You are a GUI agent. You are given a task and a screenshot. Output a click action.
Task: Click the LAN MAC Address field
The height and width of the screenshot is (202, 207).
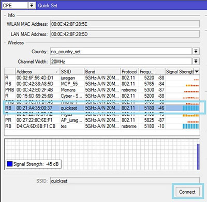[125, 34]
